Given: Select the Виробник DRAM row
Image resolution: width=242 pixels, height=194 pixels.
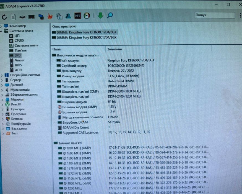Looking at the screenshot, I should tap(89, 122).
